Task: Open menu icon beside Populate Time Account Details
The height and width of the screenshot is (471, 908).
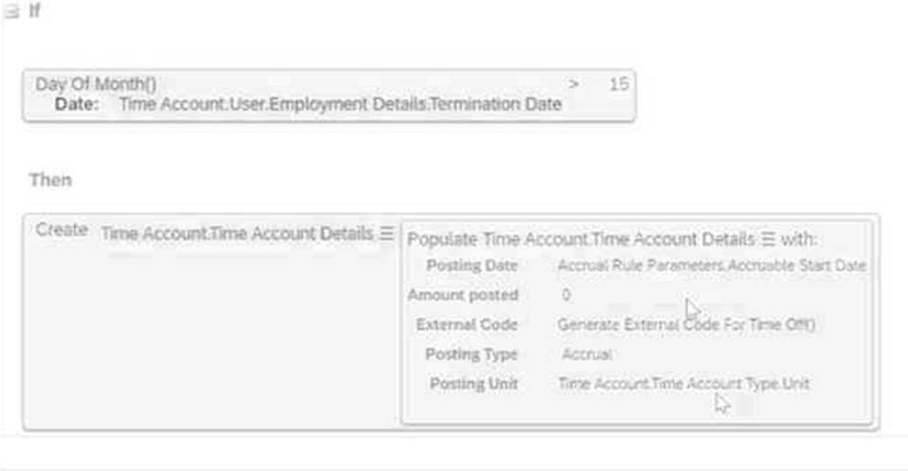Action: pos(768,239)
